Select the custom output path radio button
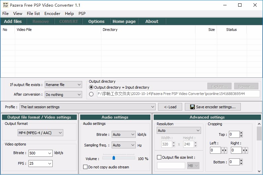The height and width of the screenshot is (175, 263). [91, 94]
